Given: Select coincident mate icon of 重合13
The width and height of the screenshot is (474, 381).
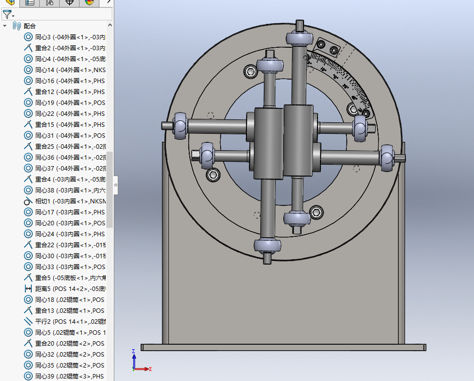Looking at the screenshot, I should 28,310.
